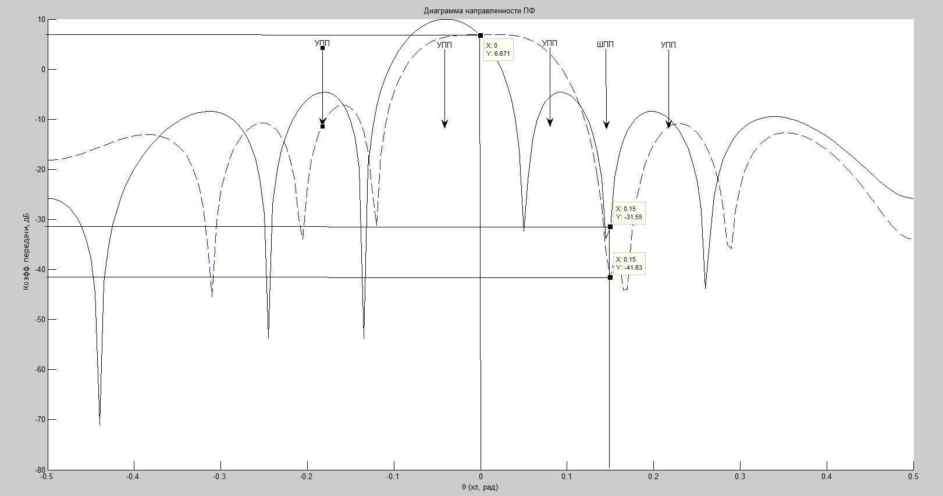
Task: Click the x-axis tick label -0.2
Action: (307, 476)
